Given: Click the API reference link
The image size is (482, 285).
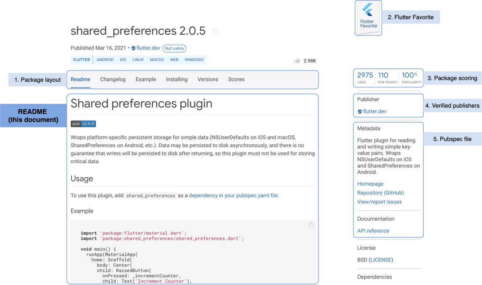Looking at the screenshot, I should tap(373, 231).
